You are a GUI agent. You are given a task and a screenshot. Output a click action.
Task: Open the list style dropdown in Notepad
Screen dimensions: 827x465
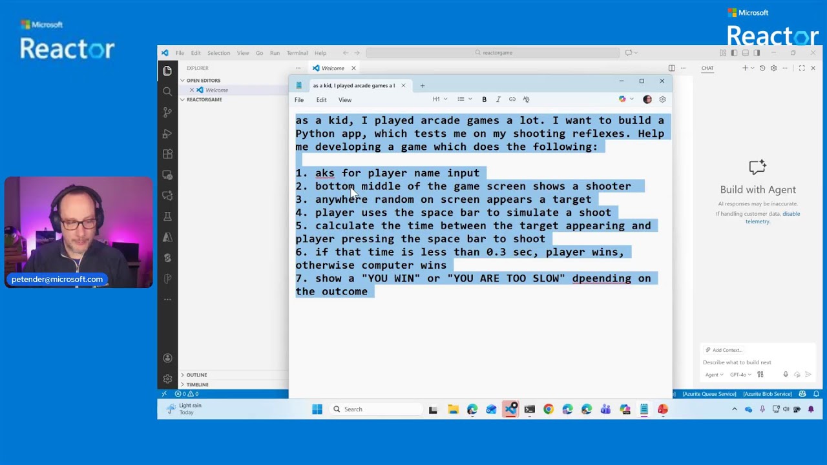coord(465,99)
